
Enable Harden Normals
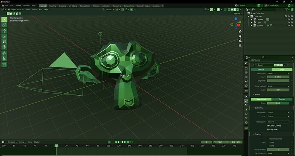tap(268, 139)
